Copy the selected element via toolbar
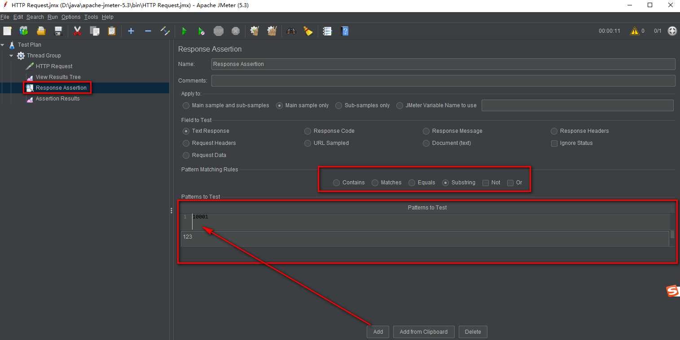Screen dimensions: 680x340 click(x=94, y=31)
